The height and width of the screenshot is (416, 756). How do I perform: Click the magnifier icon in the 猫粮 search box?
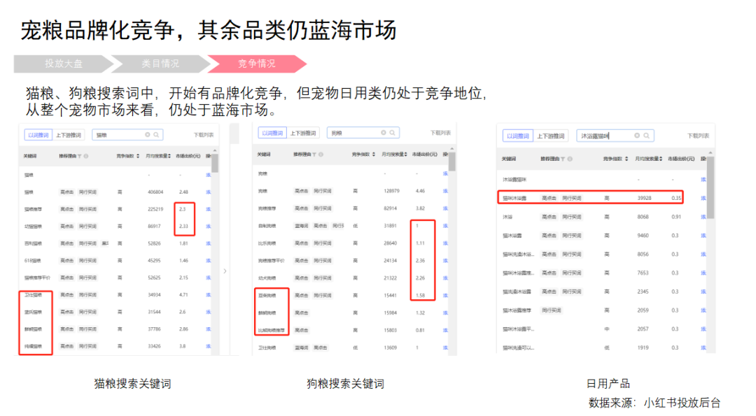tap(156, 135)
